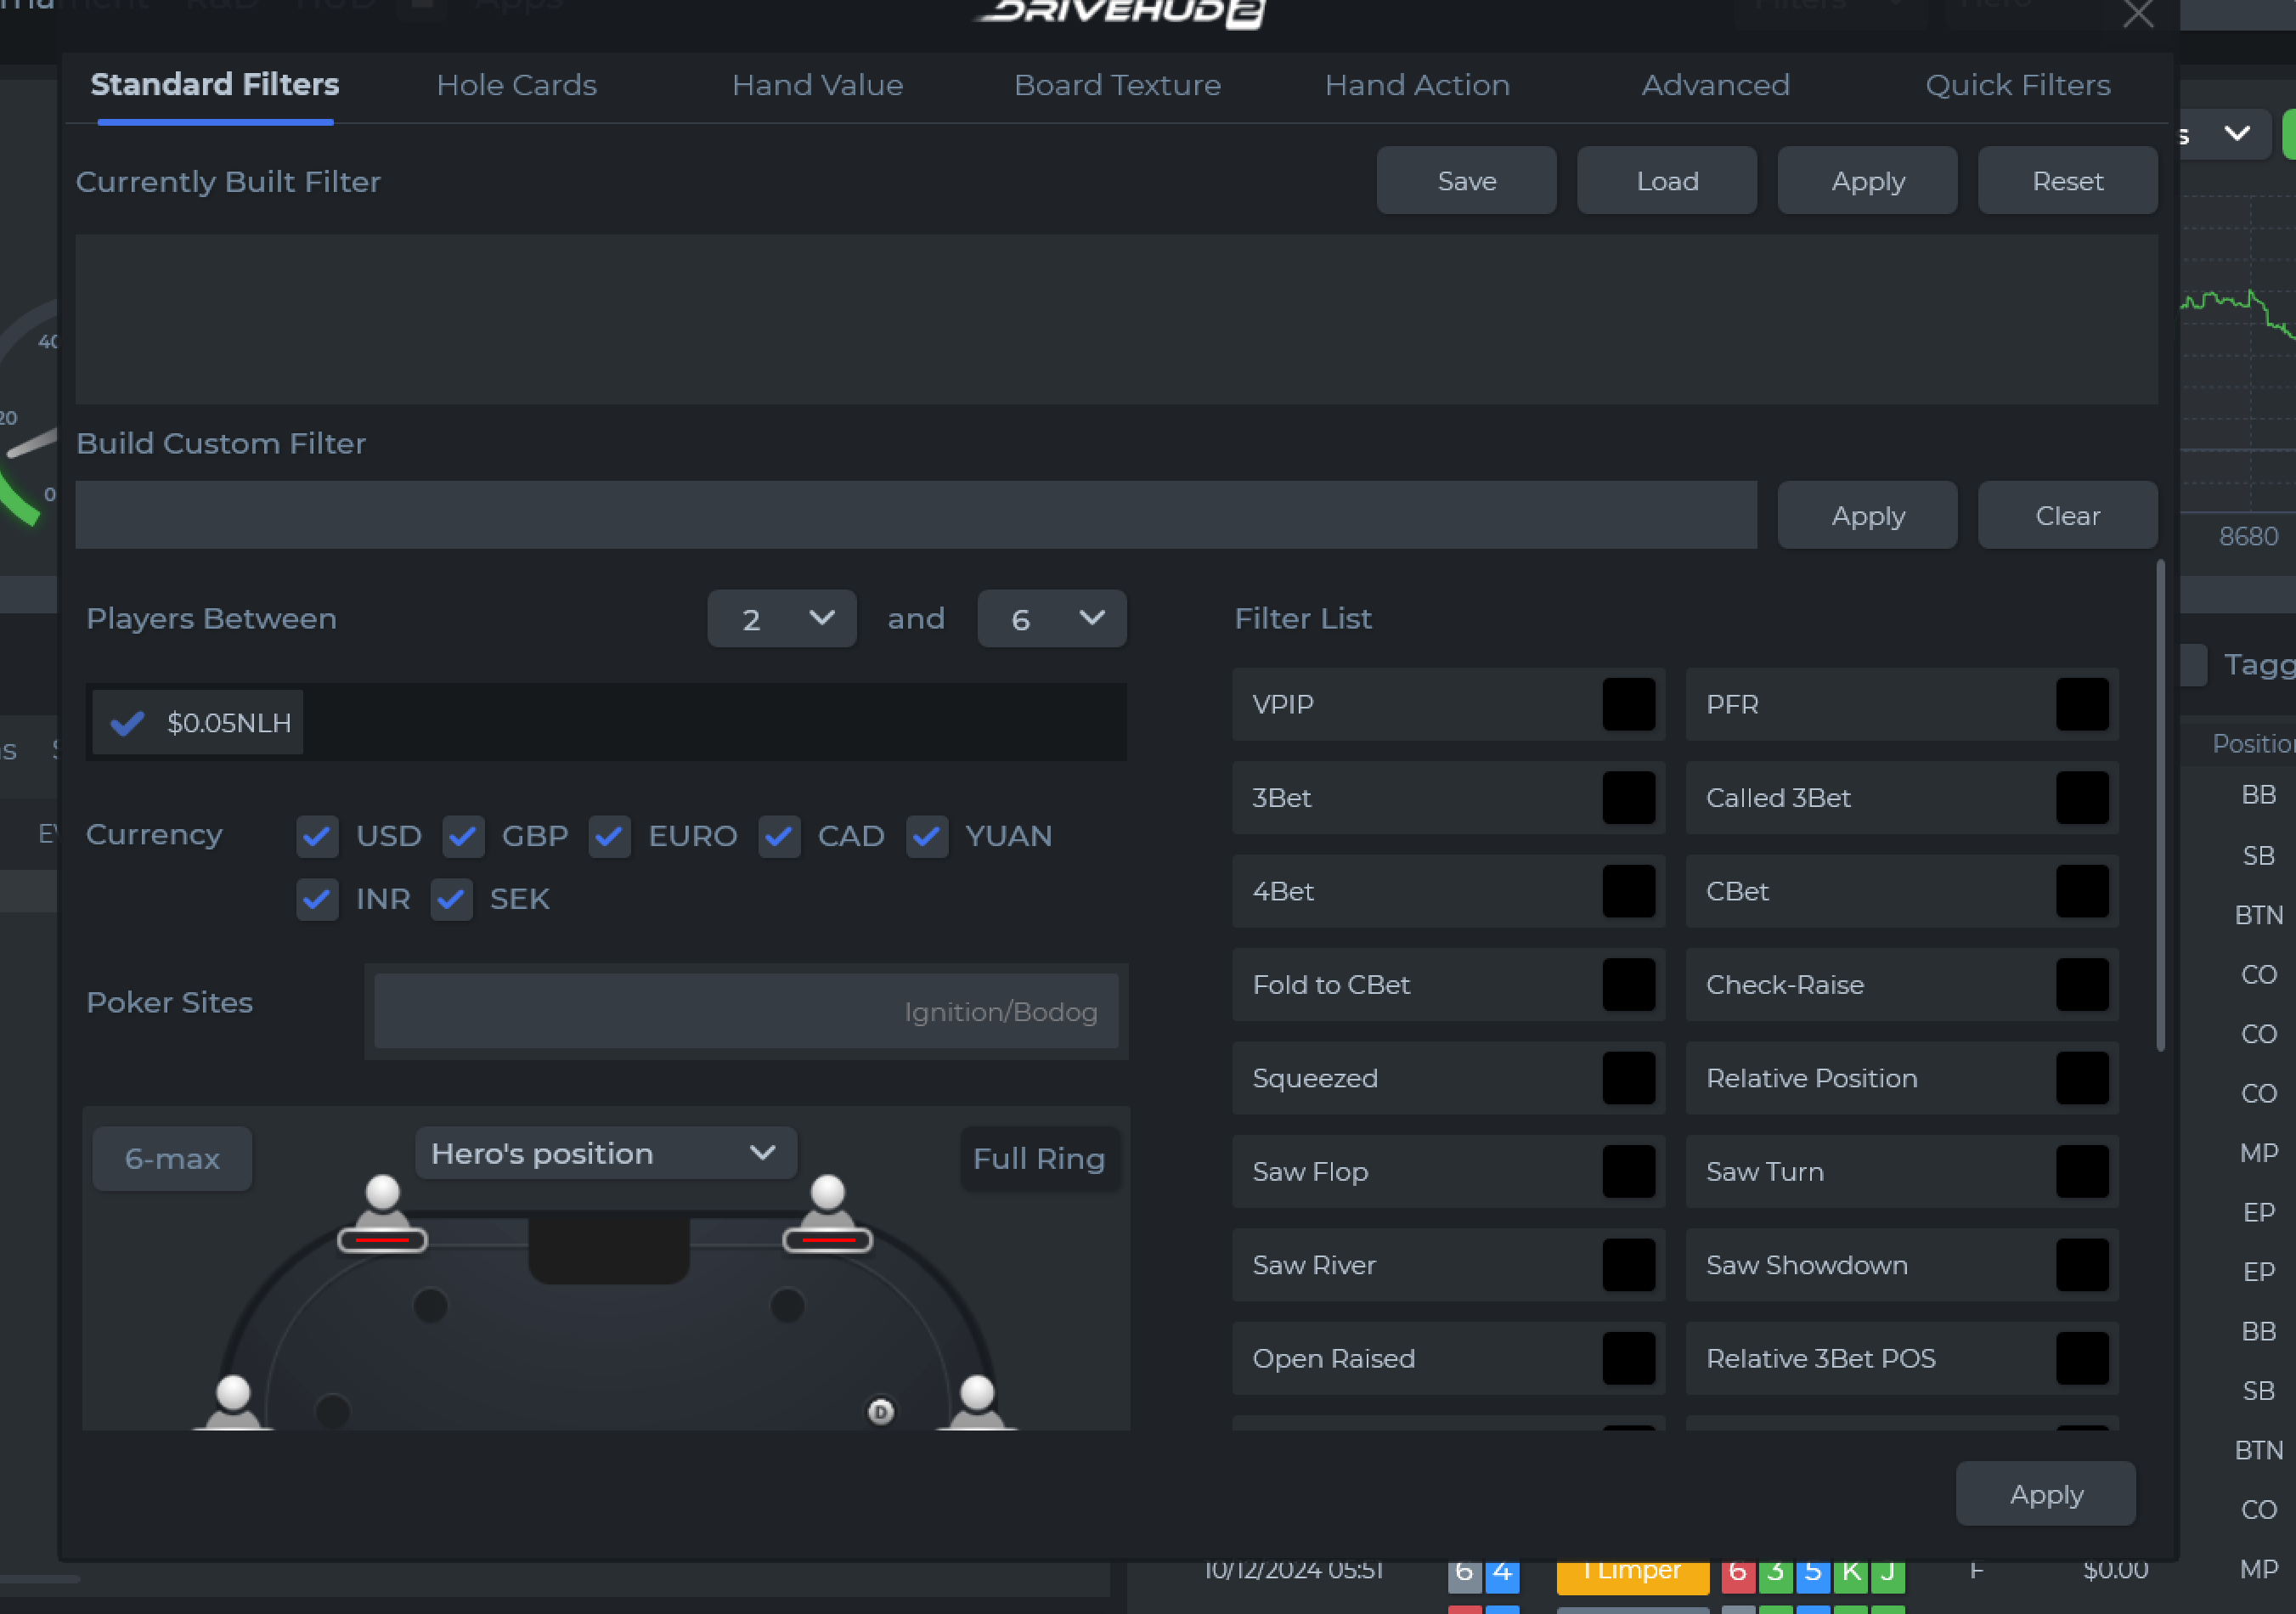Toggle the Saw River filter box
The width and height of the screenshot is (2296, 1614).
(x=1628, y=1265)
